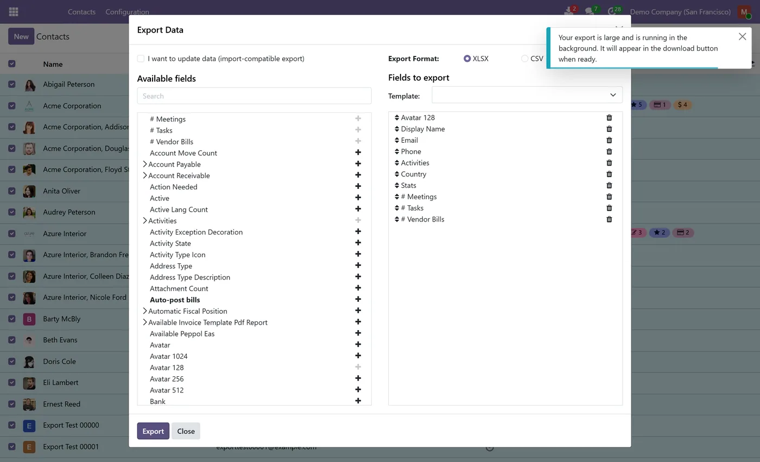Click Beth Evans contact name
The height and width of the screenshot is (462, 760).
60,340
